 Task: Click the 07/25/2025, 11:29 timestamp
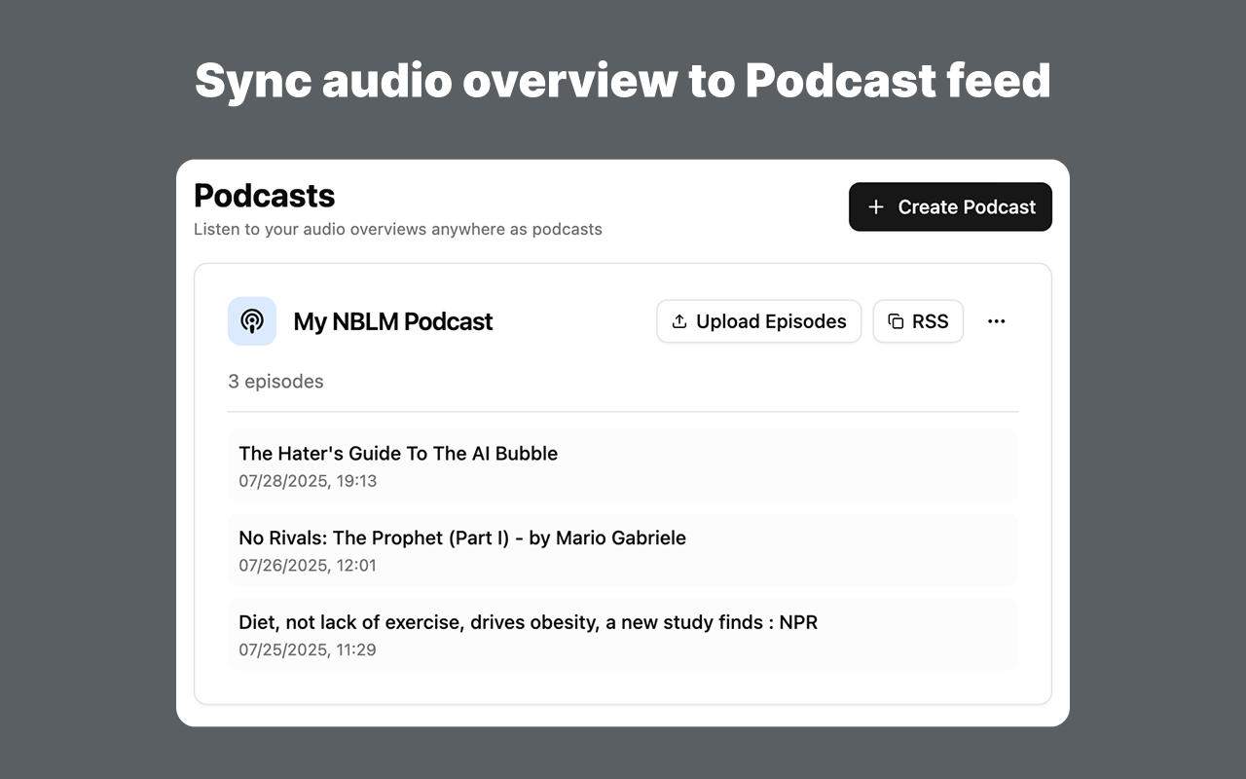308,650
